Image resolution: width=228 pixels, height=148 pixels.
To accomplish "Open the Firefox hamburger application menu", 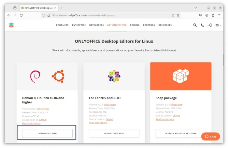I will point(219,15).
